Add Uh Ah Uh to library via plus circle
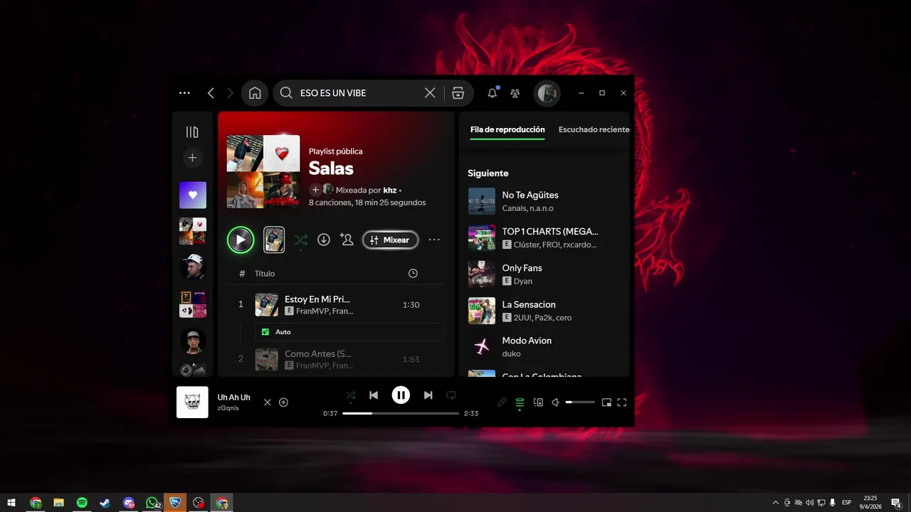 pos(283,402)
